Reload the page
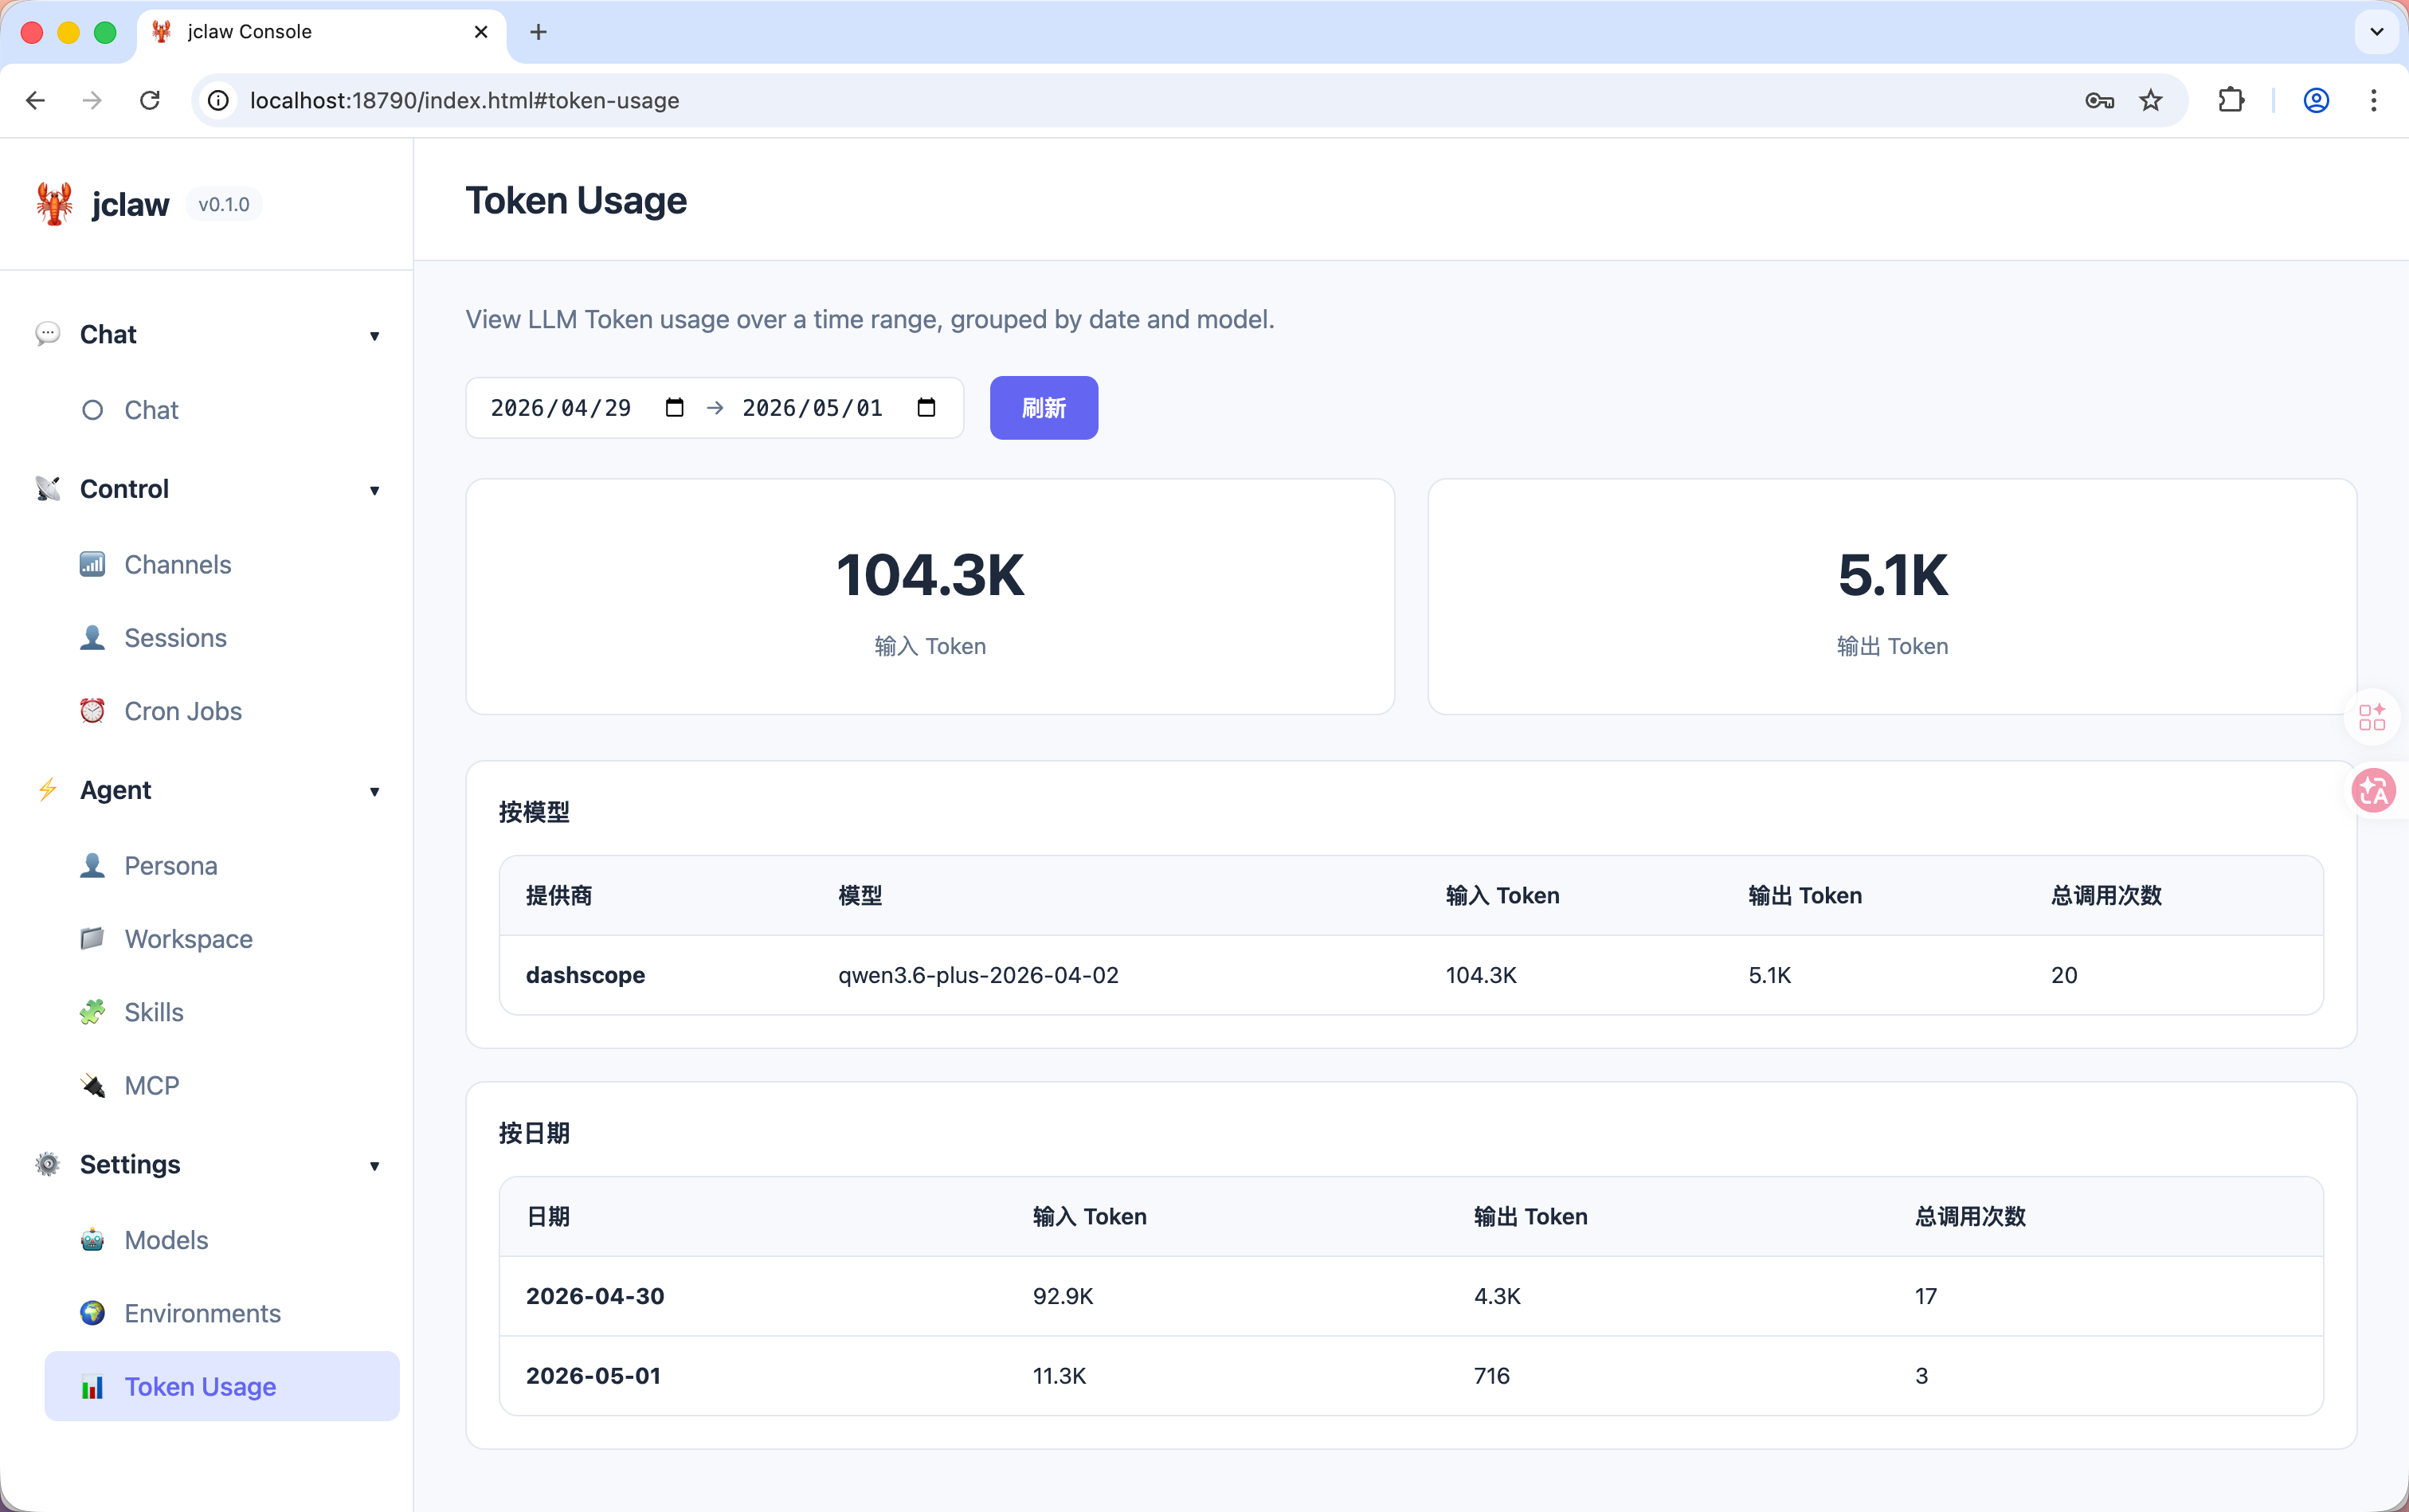2409x1512 pixels. (150, 100)
